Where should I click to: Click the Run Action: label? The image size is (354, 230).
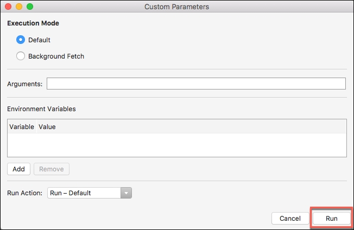click(24, 193)
